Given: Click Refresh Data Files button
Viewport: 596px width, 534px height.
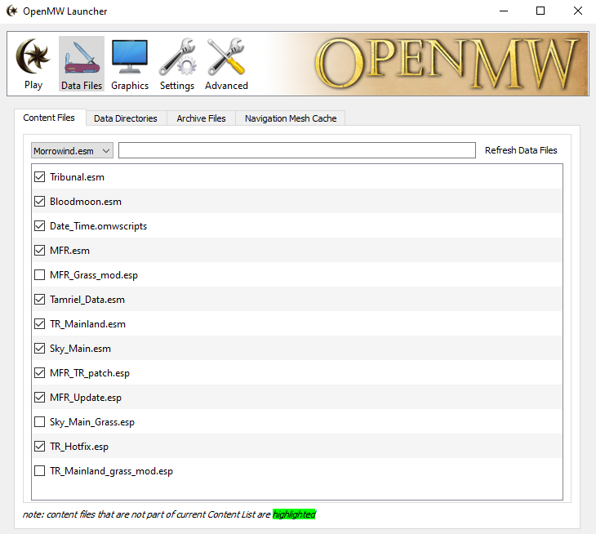Looking at the screenshot, I should 521,150.
